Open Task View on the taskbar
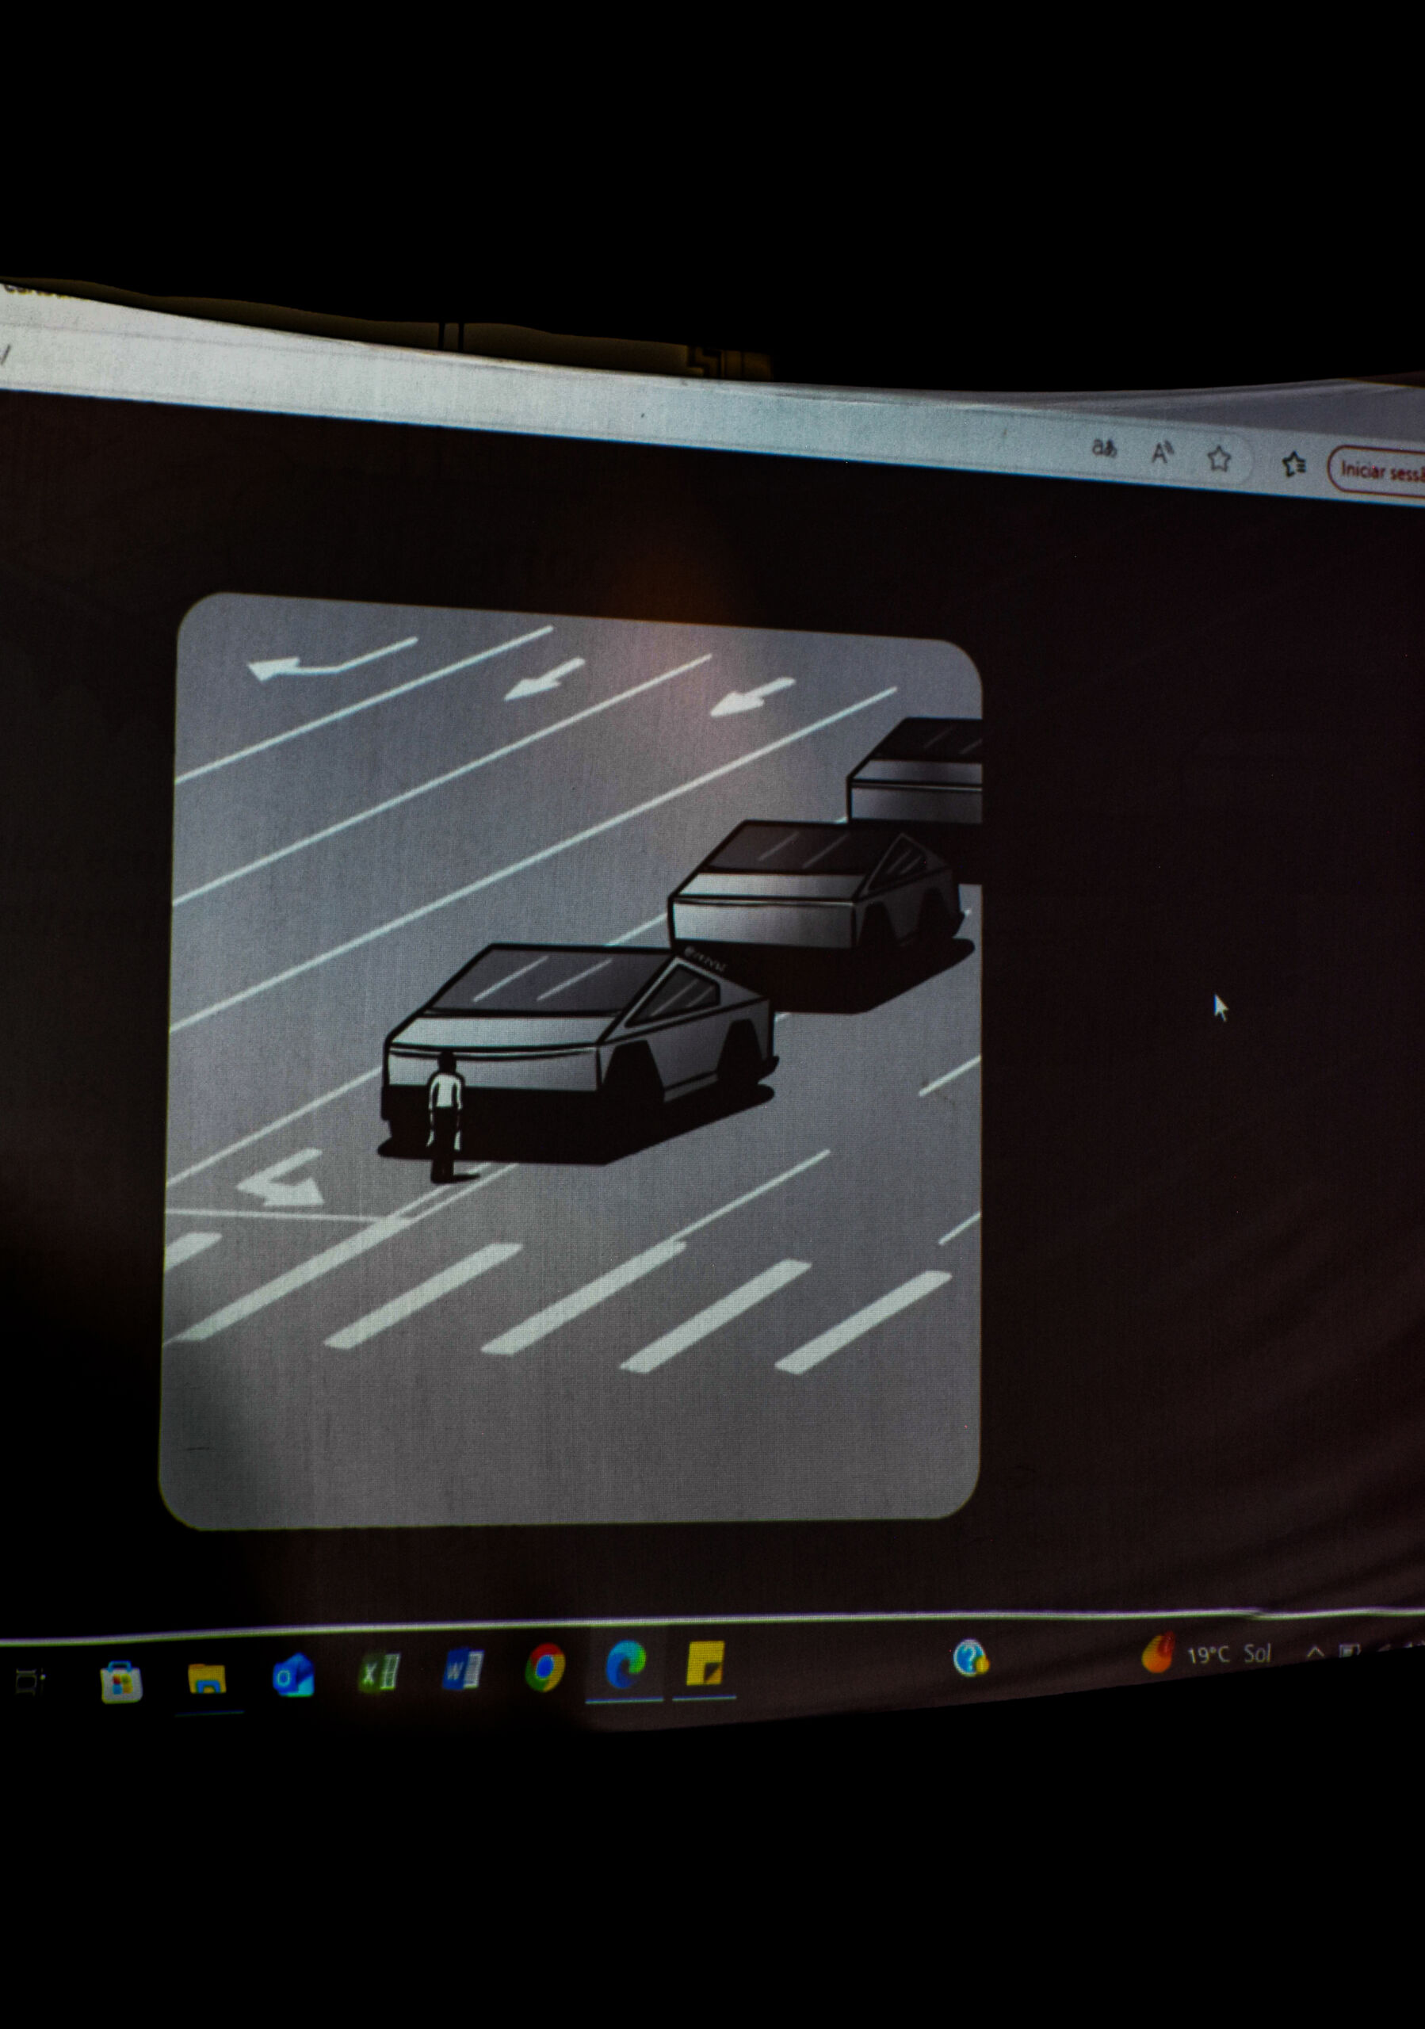Screen dimensions: 1425x2029 pos(29,1682)
